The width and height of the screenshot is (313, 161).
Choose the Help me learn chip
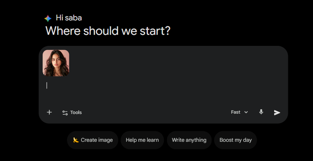[x=142, y=140]
